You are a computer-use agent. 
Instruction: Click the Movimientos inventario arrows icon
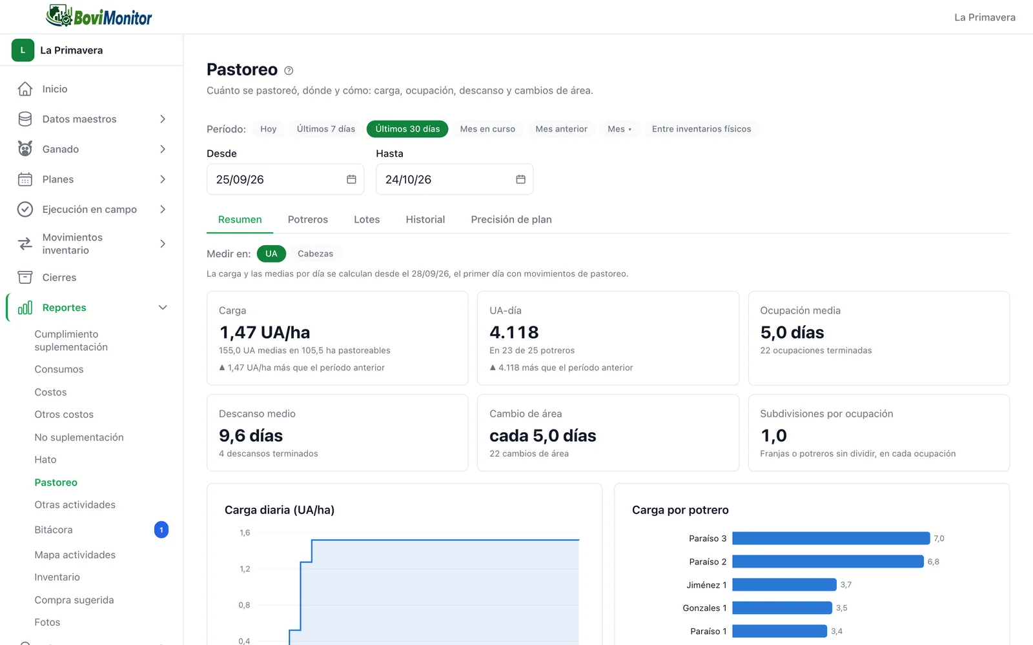pos(25,244)
